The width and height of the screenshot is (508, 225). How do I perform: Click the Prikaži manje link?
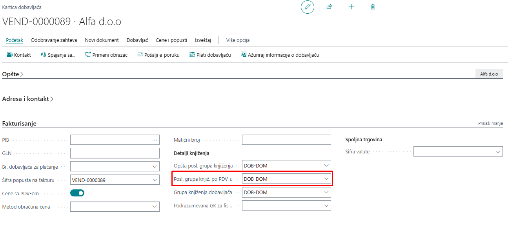[490, 123]
